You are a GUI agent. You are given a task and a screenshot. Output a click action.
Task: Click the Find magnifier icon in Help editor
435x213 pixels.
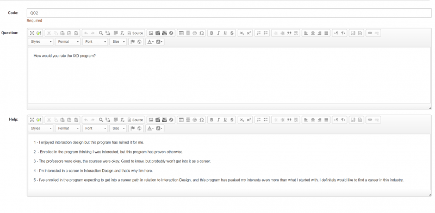click(x=101, y=120)
